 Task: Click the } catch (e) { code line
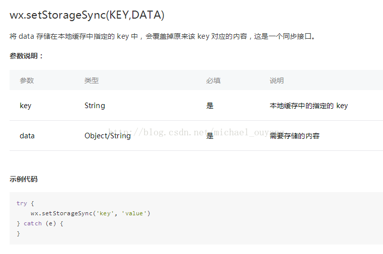point(40,223)
